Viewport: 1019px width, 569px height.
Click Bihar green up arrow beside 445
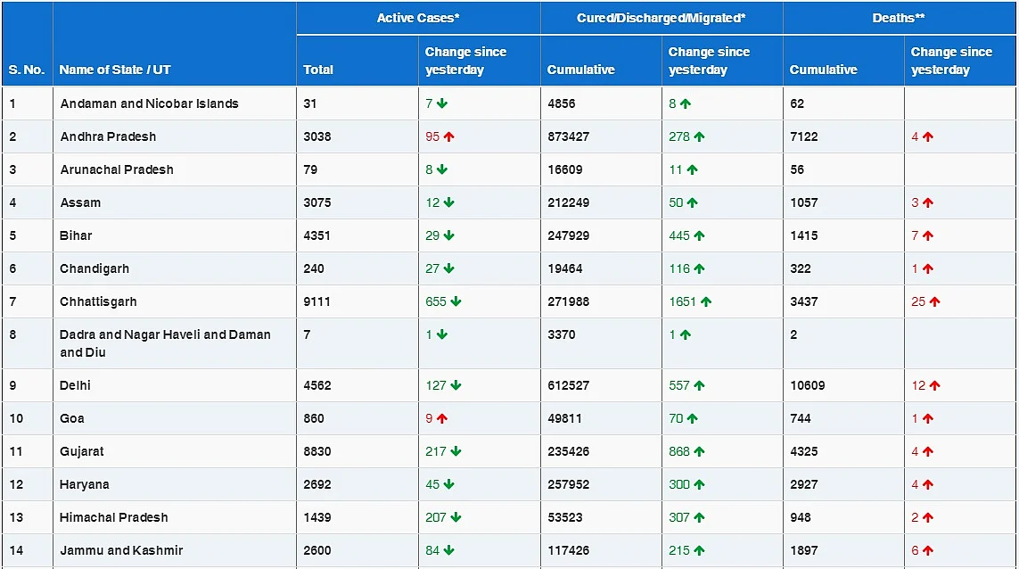coord(699,235)
